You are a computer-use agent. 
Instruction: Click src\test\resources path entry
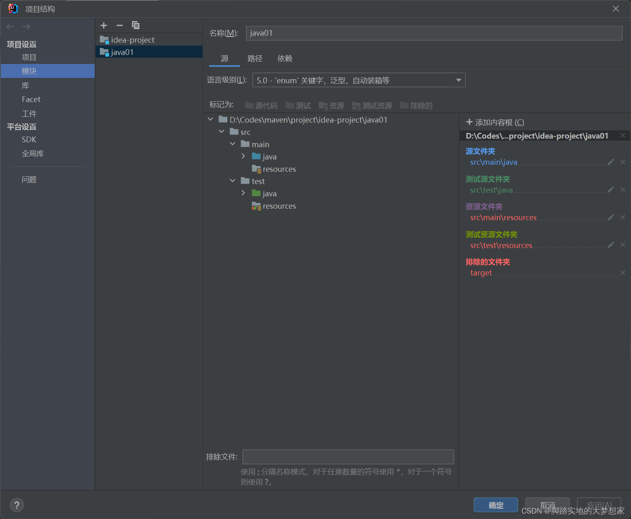(x=501, y=245)
